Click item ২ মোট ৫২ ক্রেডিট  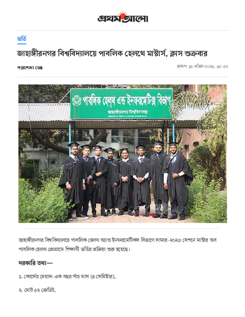[37, 290]
